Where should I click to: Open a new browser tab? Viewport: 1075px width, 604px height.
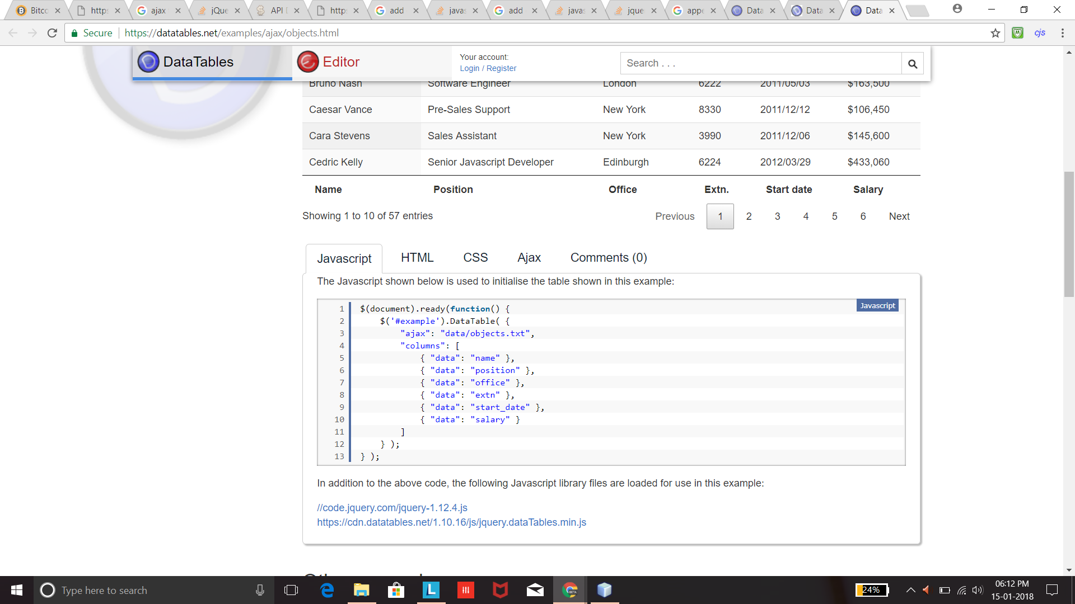(x=917, y=10)
